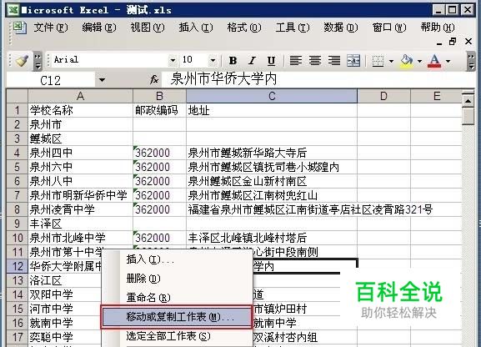The width and height of the screenshot is (481, 347).
Task: Click cell 学校名称 in A1
Action: coord(80,110)
